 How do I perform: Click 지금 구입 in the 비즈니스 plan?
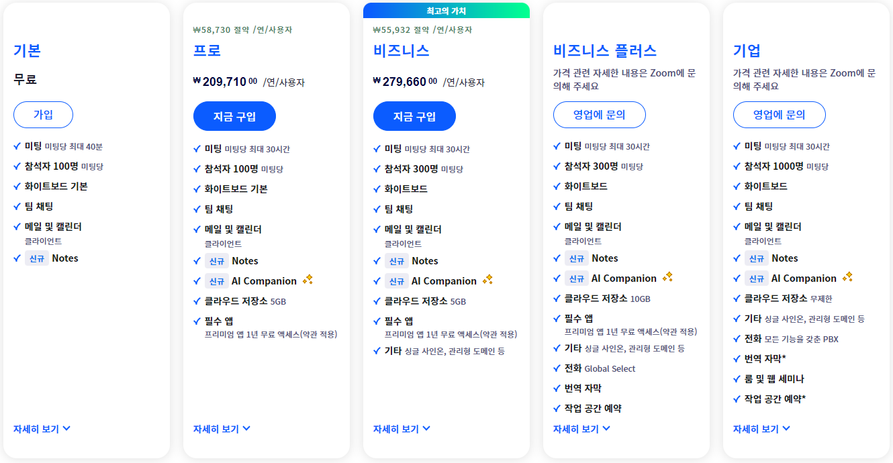[x=414, y=115]
